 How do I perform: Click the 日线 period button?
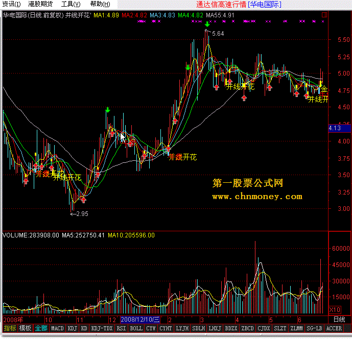click(x=339, y=320)
